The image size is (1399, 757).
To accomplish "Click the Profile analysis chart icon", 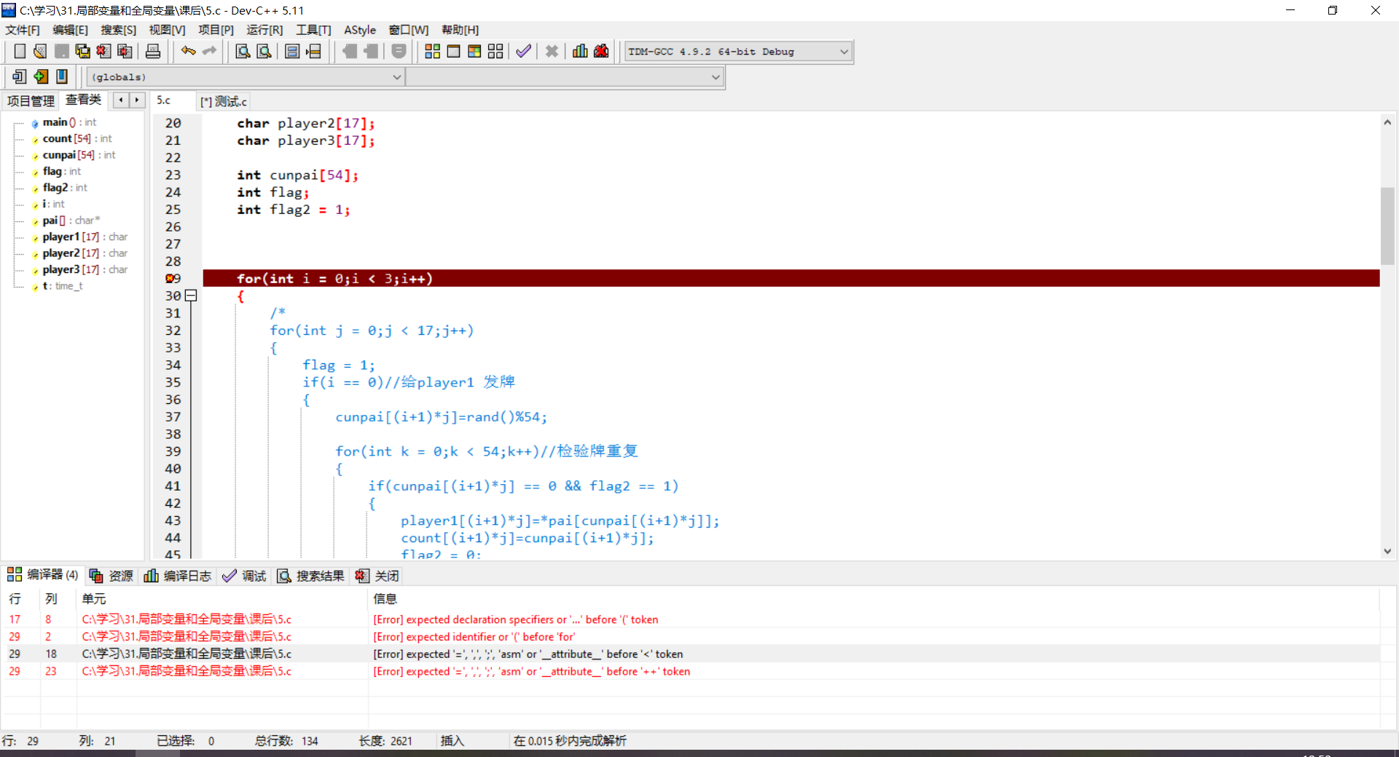I will pyautogui.click(x=580, y=51).
